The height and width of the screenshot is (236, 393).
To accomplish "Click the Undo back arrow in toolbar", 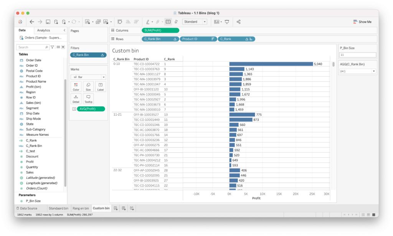I will click(32, 22).
